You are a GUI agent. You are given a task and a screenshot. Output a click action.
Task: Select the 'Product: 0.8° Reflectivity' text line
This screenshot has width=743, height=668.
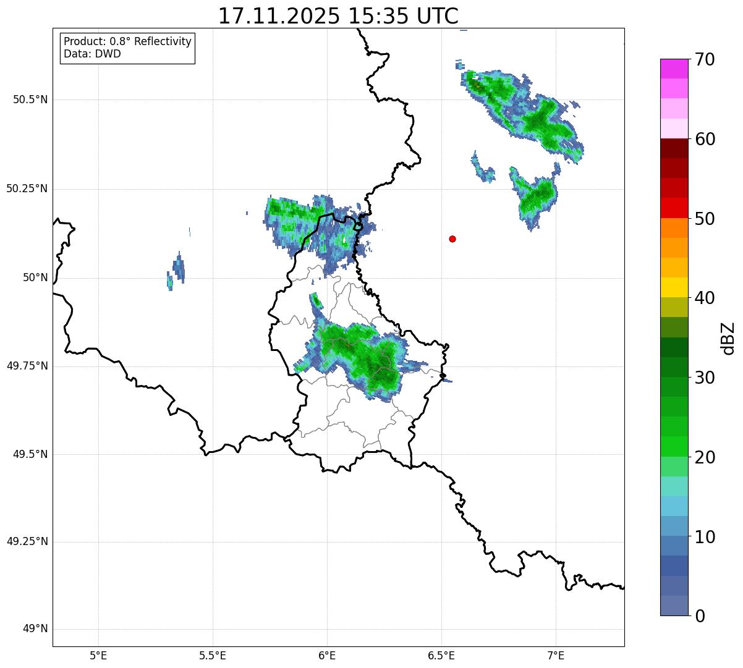click(x=128, y=41)
